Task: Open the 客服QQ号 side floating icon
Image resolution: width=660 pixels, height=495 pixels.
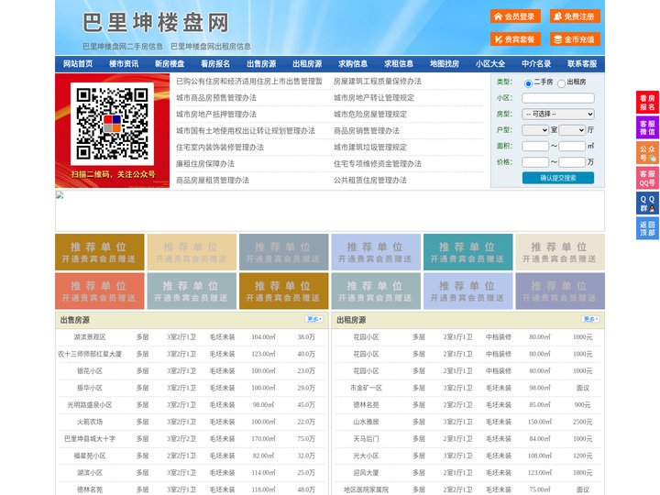Action: point(647,178)
